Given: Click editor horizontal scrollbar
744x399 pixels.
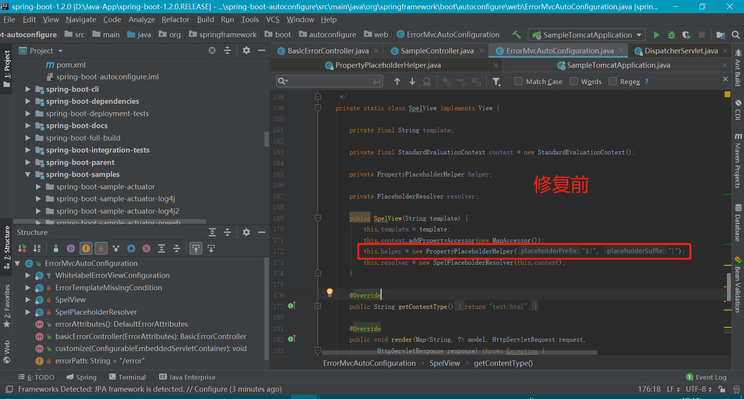Looking at the screenshot, I should coord(459,353).
